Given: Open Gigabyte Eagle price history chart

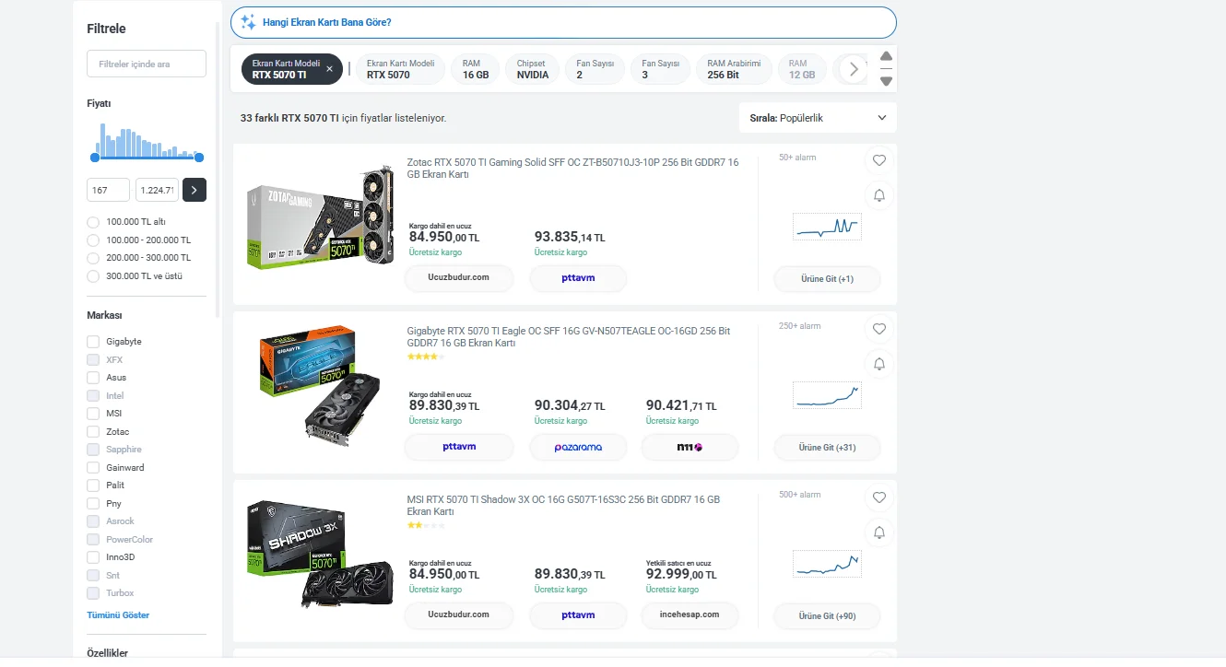Looking at the screenshot, I should (x=827, y=395).
